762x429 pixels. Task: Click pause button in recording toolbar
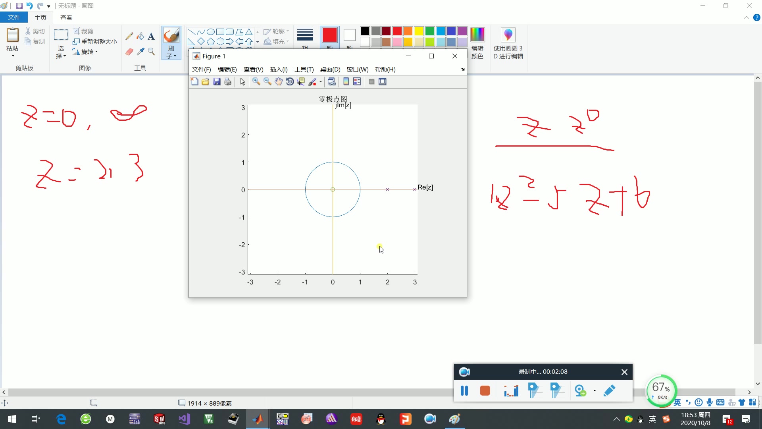pyautogui.click(x=464, y=390)
